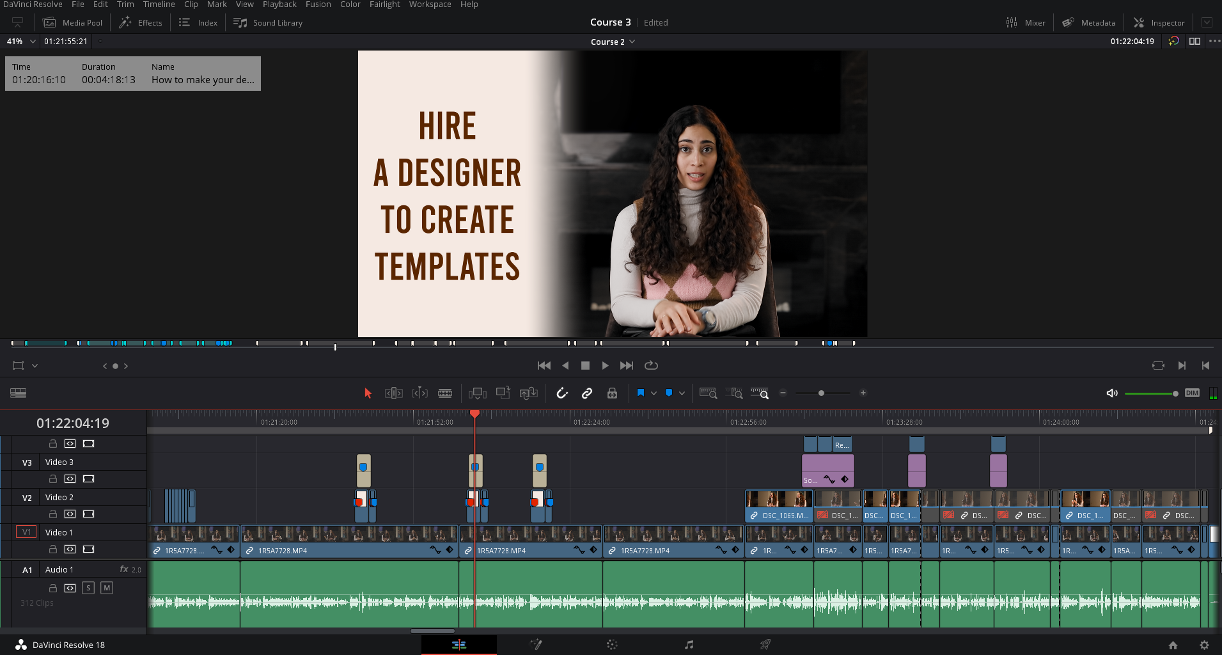Activate the Trim edit mode tool

tap(393, 393)
